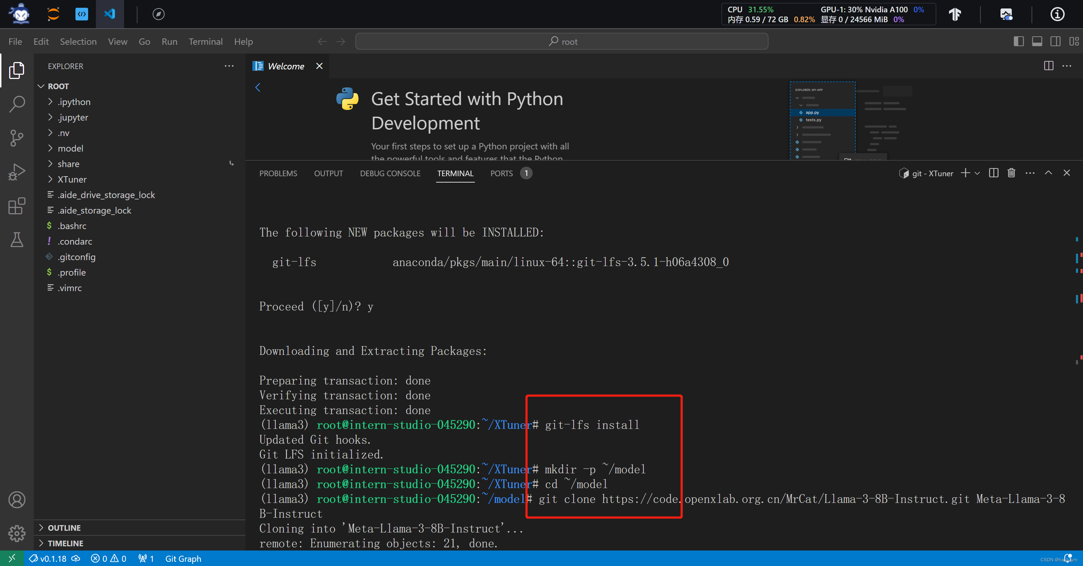Open the Extensions view
This screenshot has height=566, width=1083.
pyautogui.click(x=17, y=206)
